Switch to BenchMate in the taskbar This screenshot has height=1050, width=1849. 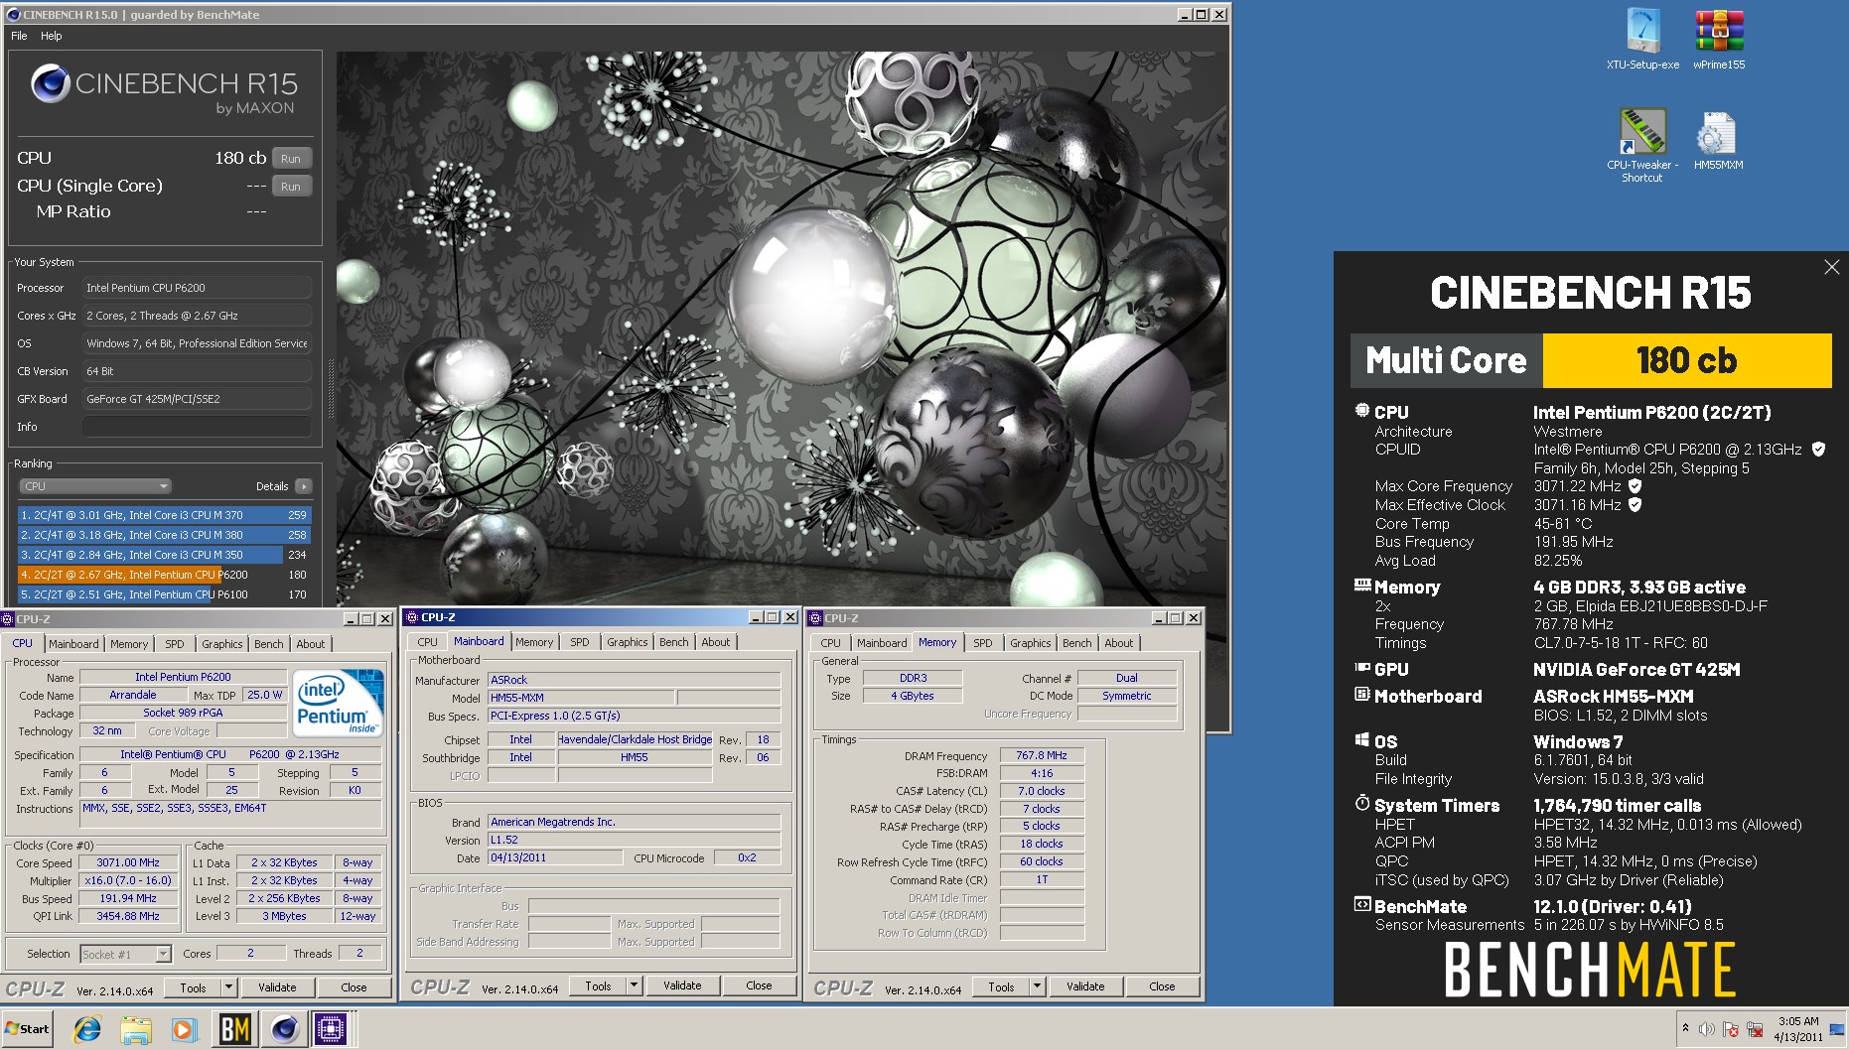[x=234, y=1029]
